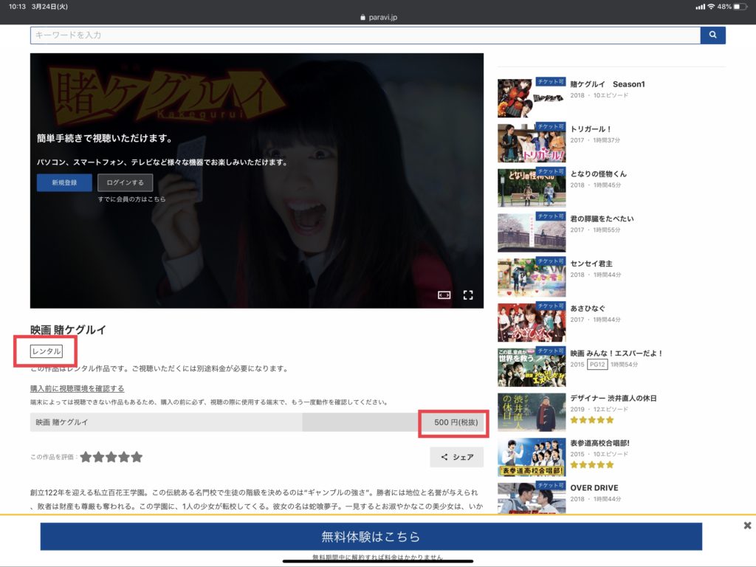
Task: Click the OVER DRIVE title text
Action: point(594,488)
